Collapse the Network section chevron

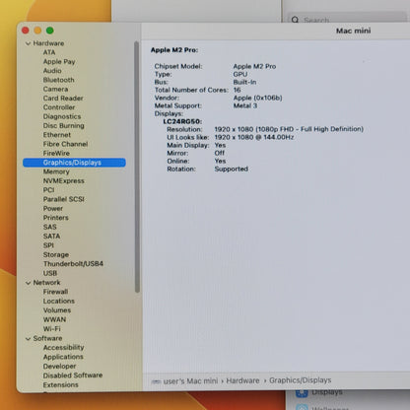[x=28, y=283]
